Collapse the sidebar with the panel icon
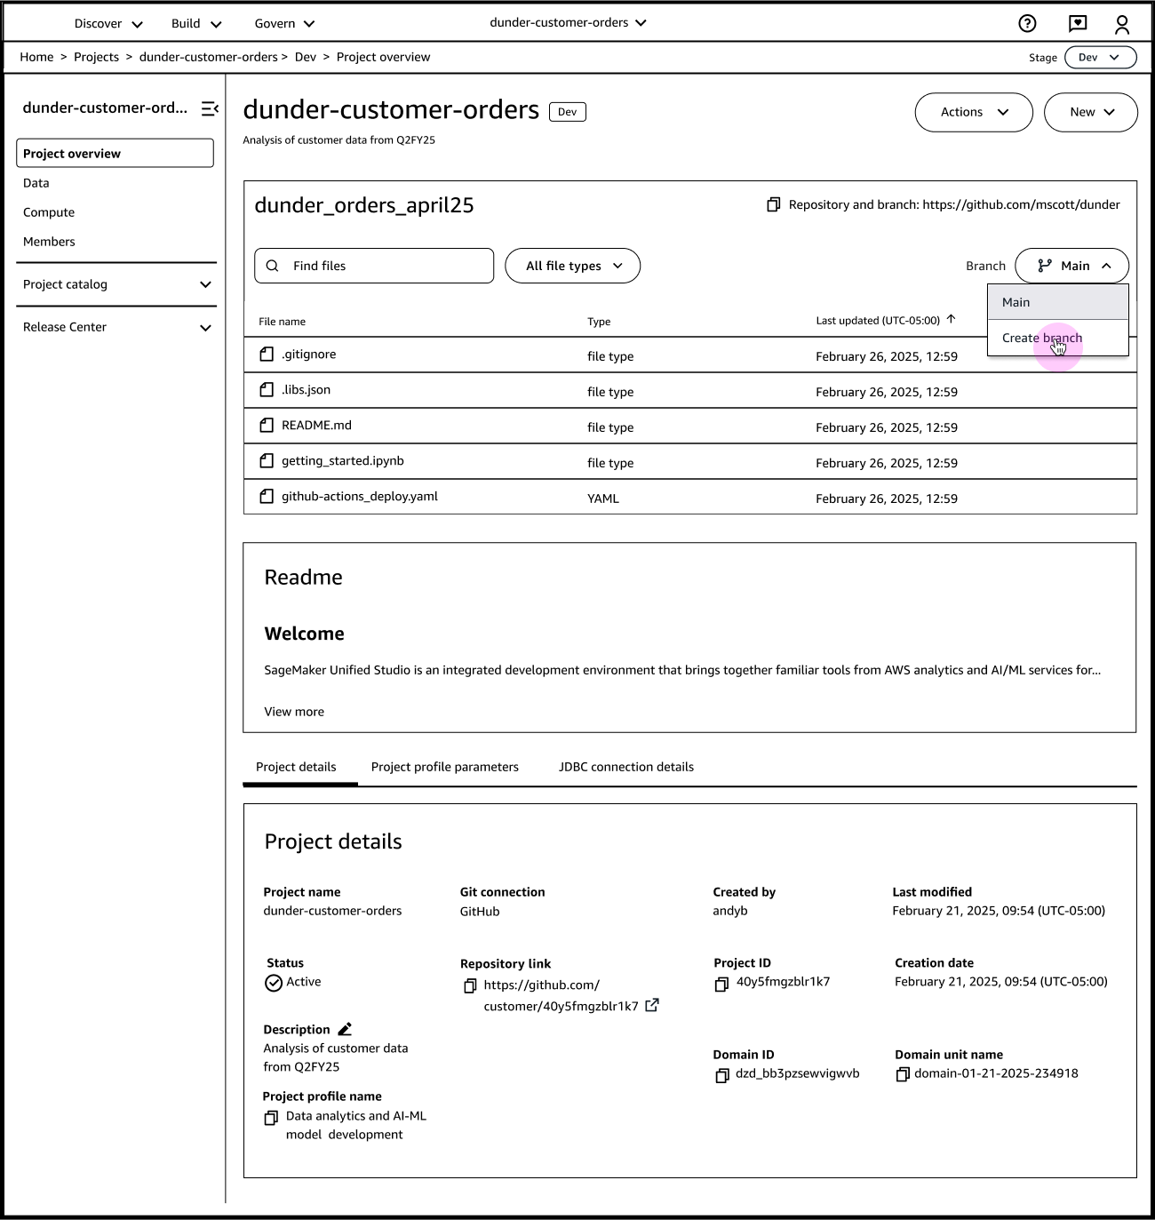This screenshot has width=1155, height=1220. (210, 108)
